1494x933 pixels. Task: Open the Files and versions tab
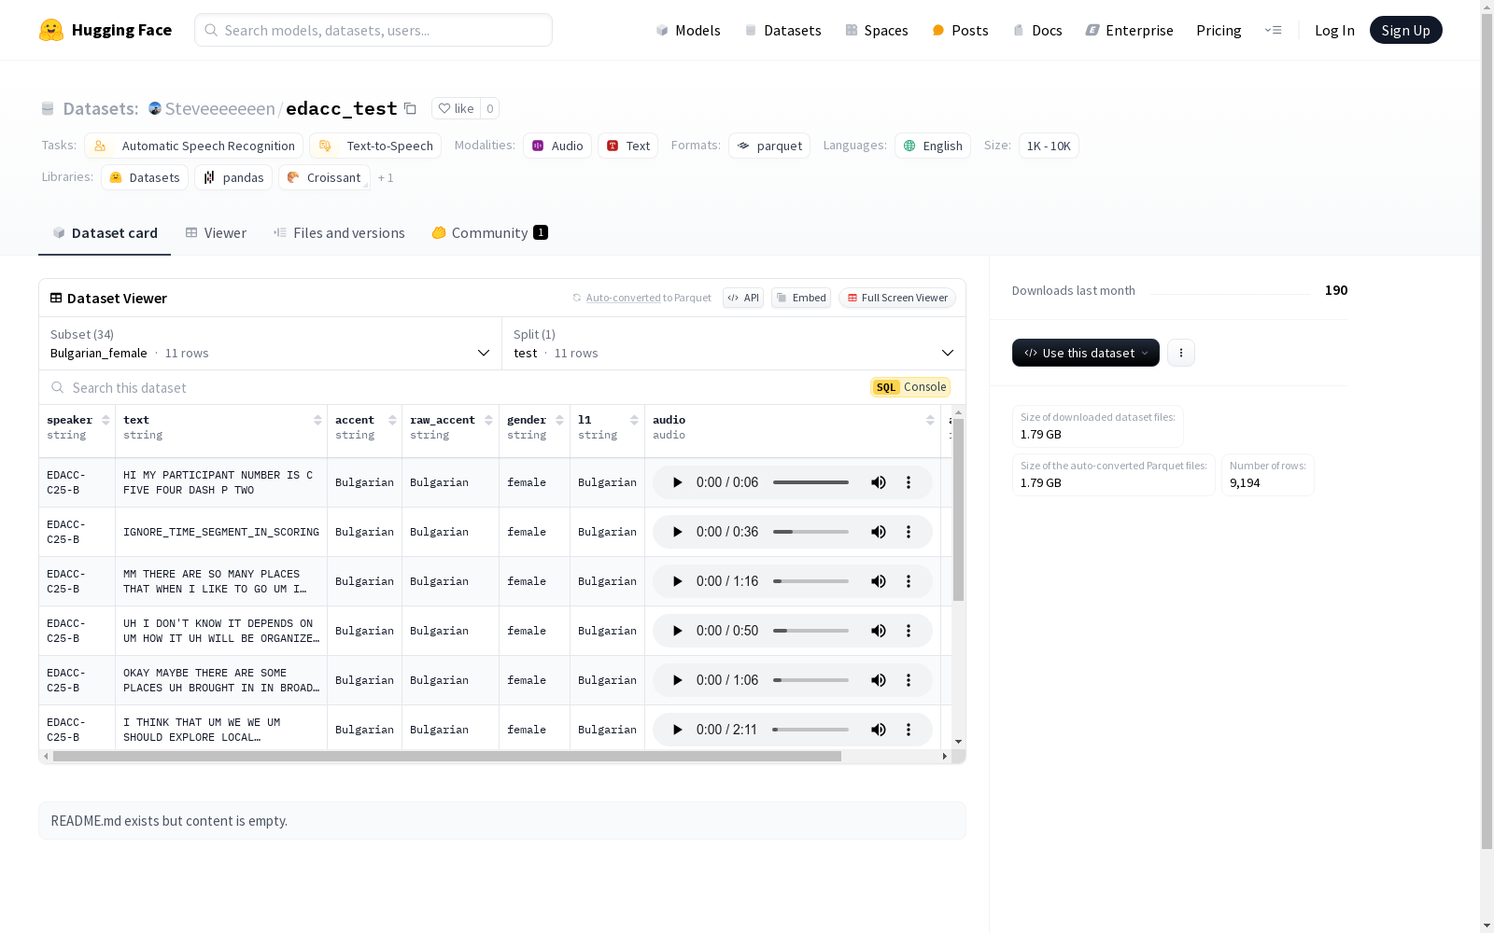tap(339, 233)
